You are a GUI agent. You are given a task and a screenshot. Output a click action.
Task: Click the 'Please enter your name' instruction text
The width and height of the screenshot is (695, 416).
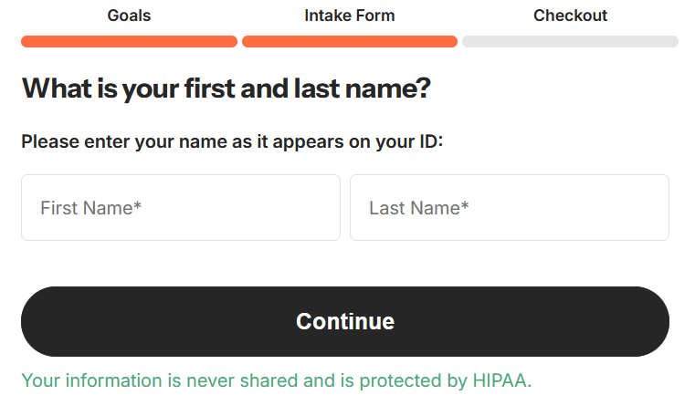point(232,141)
